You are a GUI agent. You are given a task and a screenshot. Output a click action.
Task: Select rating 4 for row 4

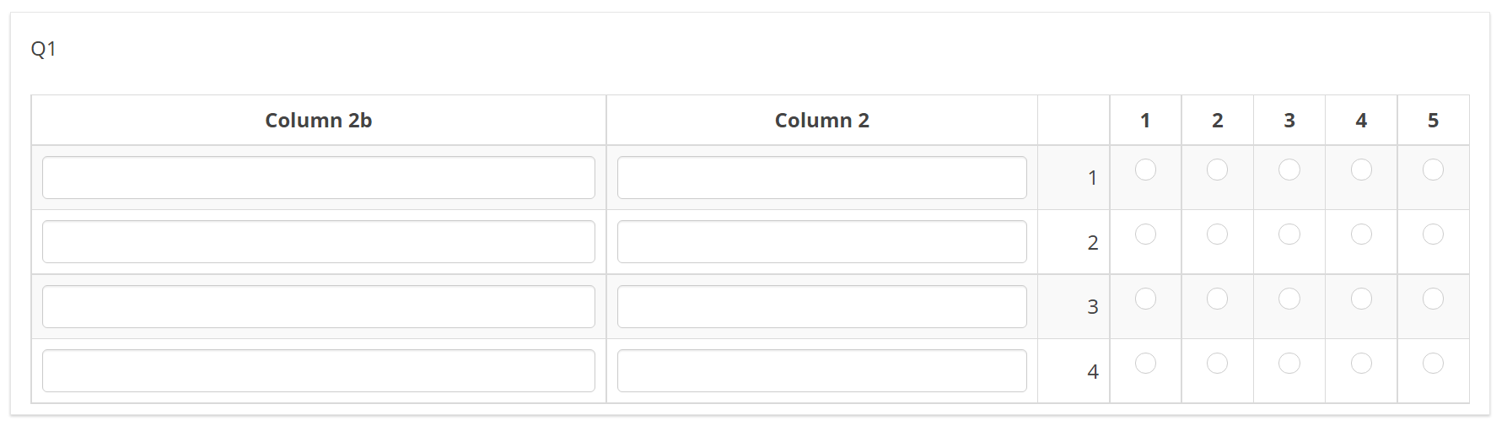click(1361, 363)
